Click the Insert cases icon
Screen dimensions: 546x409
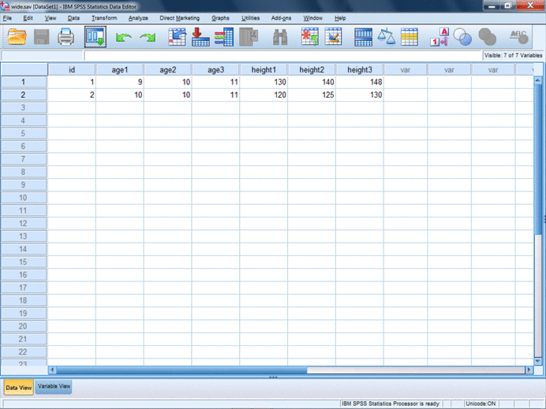(309, 37)
